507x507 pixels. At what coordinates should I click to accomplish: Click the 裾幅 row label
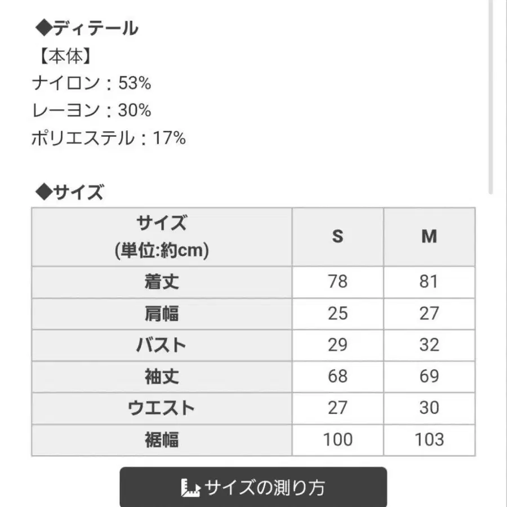pos(162,439)
